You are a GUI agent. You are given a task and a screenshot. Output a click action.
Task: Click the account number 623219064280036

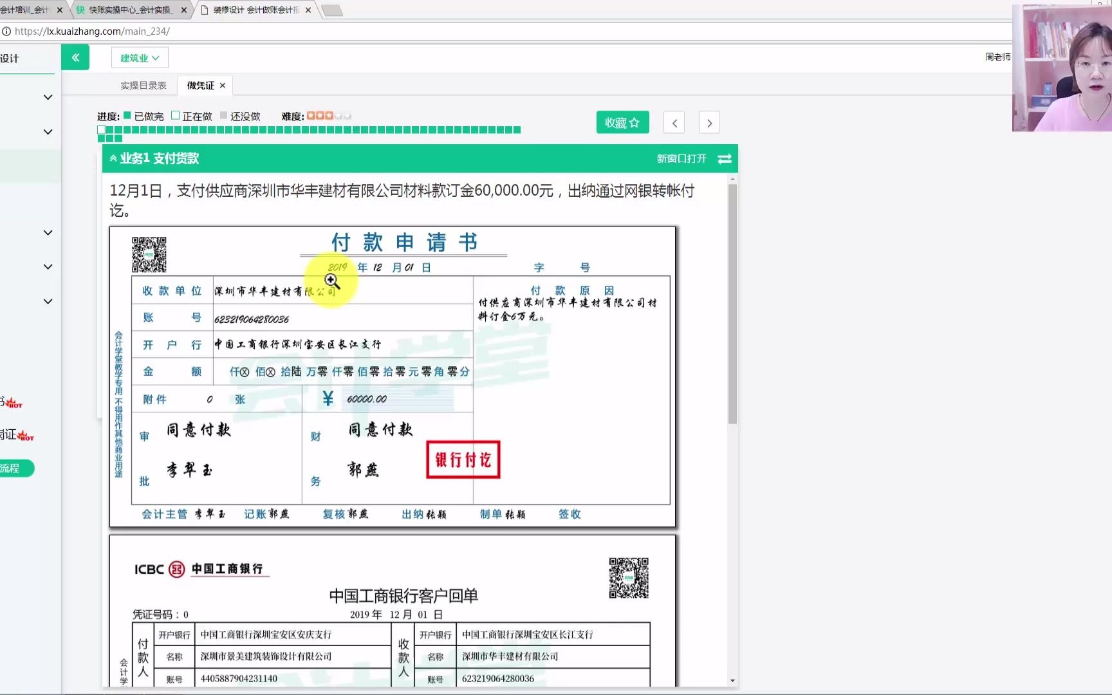tap(252, 319)
